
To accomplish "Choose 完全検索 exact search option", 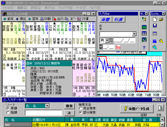I will pyautogui.click(x=80, y=108).
